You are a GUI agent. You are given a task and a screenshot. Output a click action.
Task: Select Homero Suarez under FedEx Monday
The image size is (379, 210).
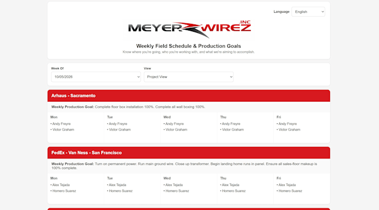(x=64, y=191)
